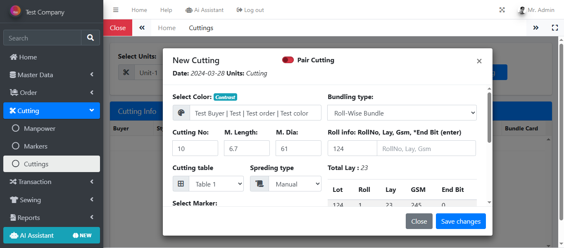Open the Manpower submenu item

52,128
